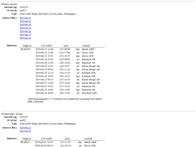
Task: Click the ICAO id value ae4f13
Action: point(23,11)
